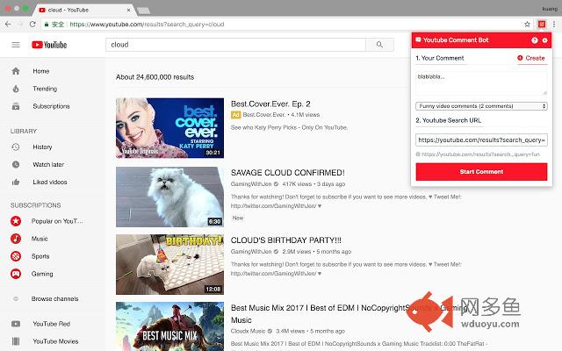Click the BEST MUSIC MIX thumbnail
This screenshot has width=562, height=351.
[x=169, y=326]
